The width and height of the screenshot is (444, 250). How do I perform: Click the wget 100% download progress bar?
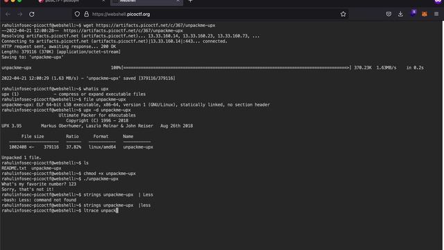tap(231, 68)
